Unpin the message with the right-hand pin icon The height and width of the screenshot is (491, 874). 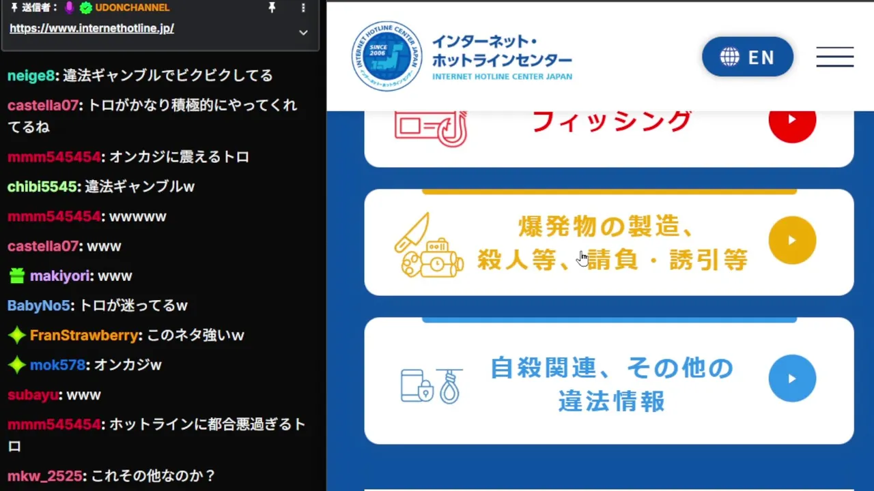click(x=272, y=8)
